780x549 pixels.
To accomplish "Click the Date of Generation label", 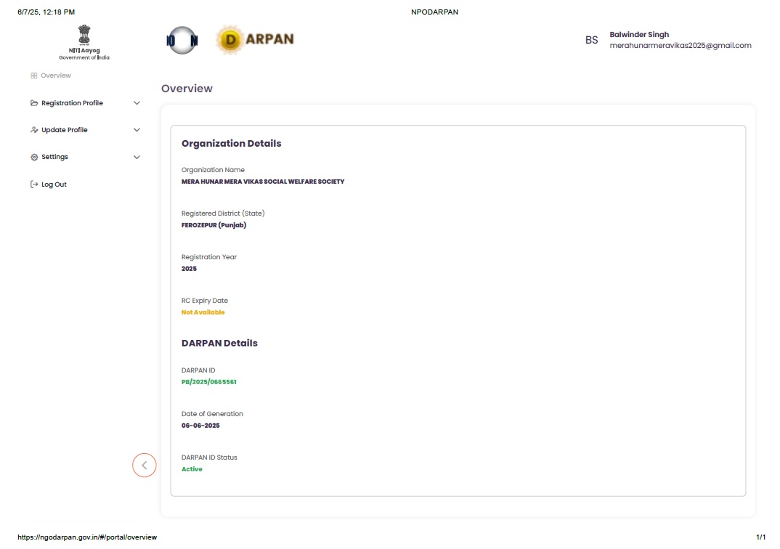I will point(212,414).
